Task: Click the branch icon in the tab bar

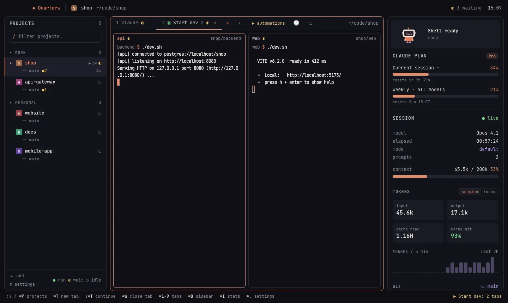Action: 310,23
